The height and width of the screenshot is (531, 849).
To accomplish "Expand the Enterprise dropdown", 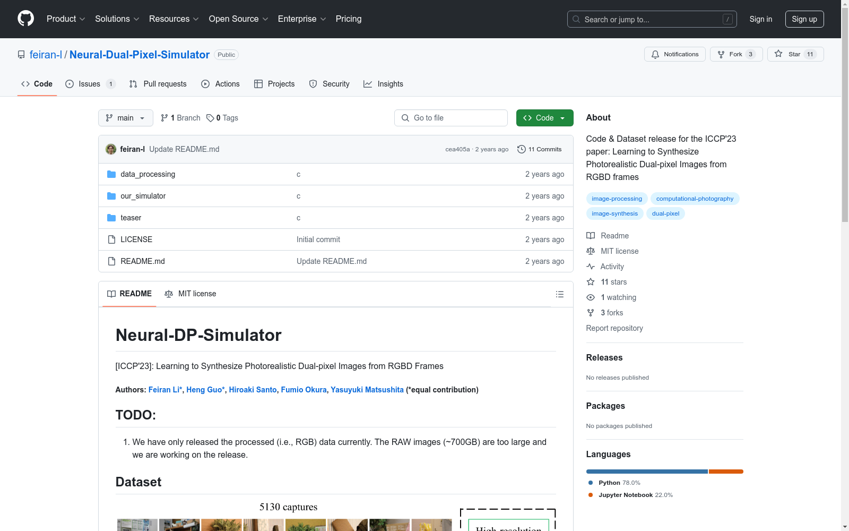I will point(302,19).
